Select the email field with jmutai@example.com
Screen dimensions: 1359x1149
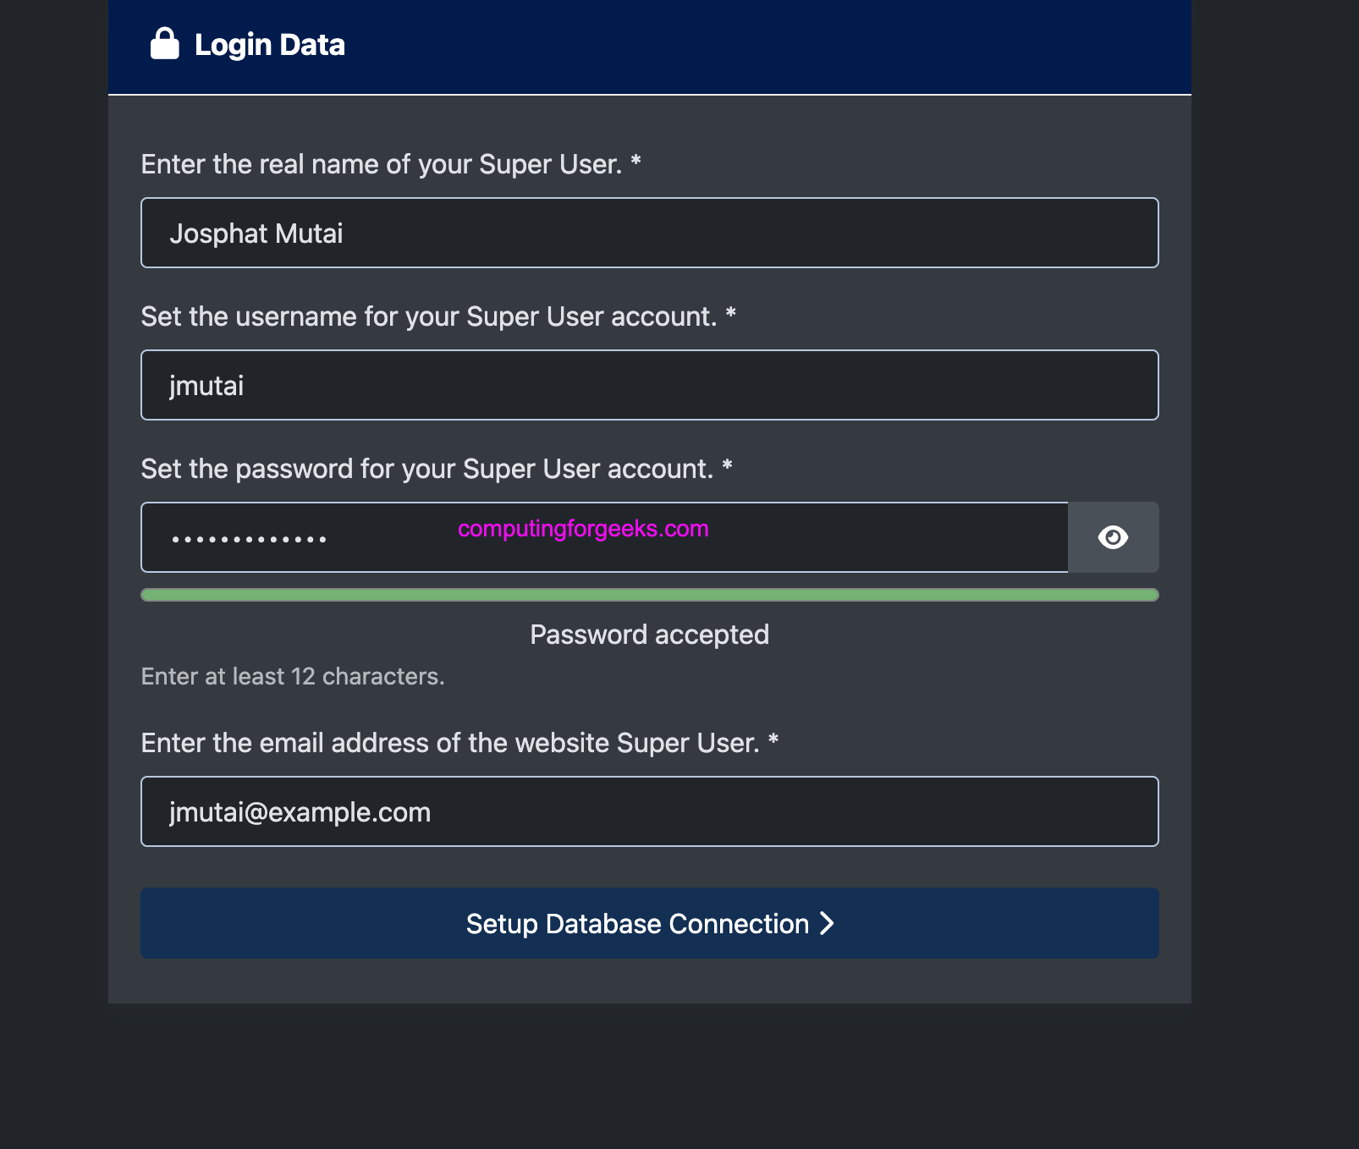click(x=649, y=811)
